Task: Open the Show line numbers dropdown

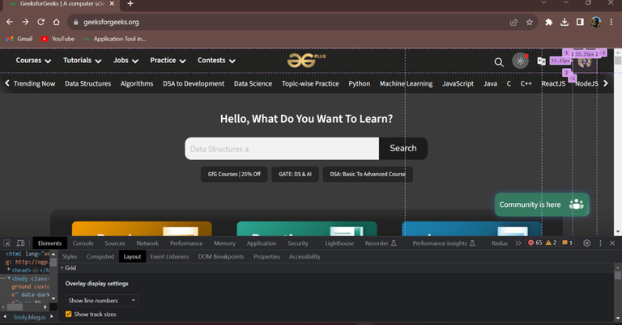Action: tap(102, 301)
